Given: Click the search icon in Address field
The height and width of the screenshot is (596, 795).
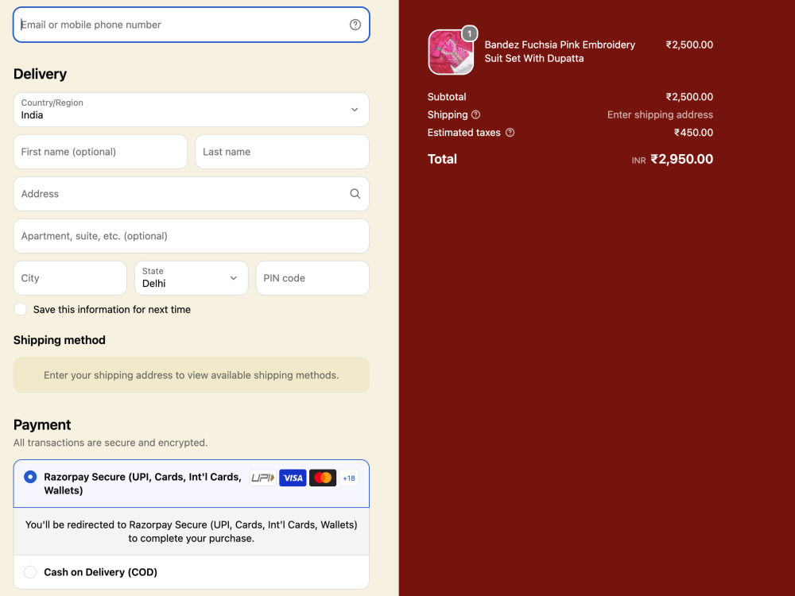Looking at the screenshot, I should (355, 194).
